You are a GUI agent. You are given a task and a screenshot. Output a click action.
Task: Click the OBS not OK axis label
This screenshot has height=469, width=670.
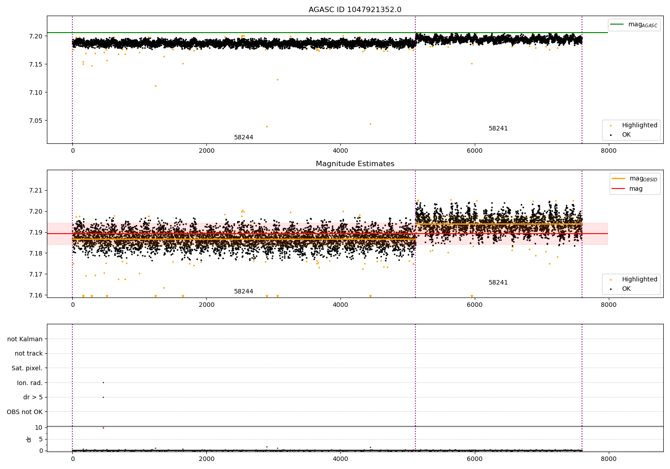coord(25,412)
